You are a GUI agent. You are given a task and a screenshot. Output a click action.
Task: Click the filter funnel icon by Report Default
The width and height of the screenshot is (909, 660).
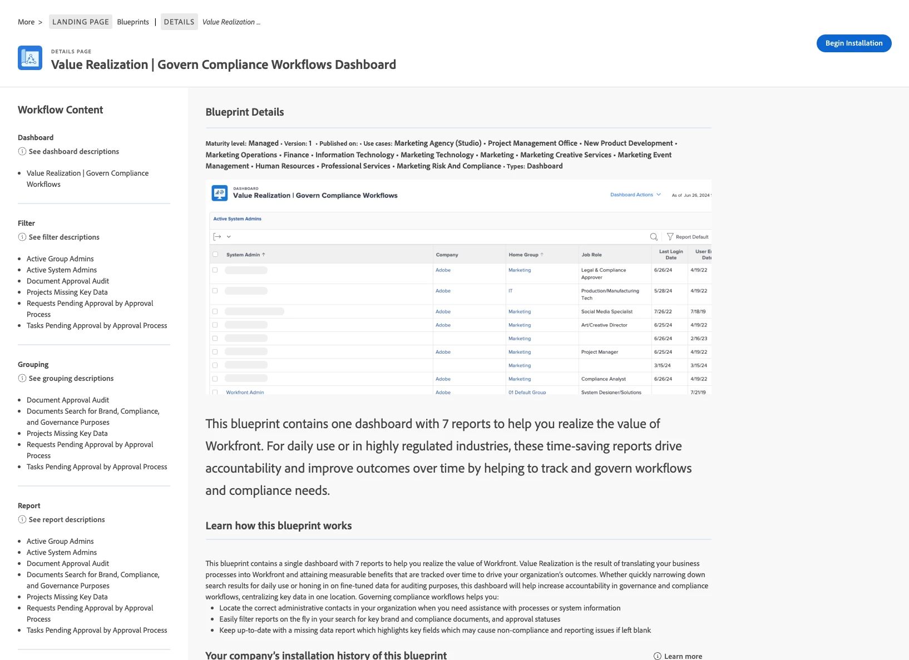[670, 237]
